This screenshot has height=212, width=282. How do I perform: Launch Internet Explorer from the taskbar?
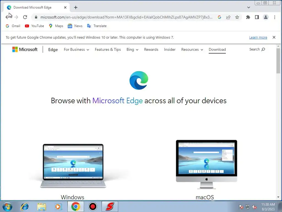(25, 206)
